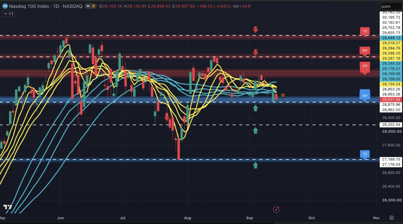Click the Jul label on time axis

[x=122, y=218]
